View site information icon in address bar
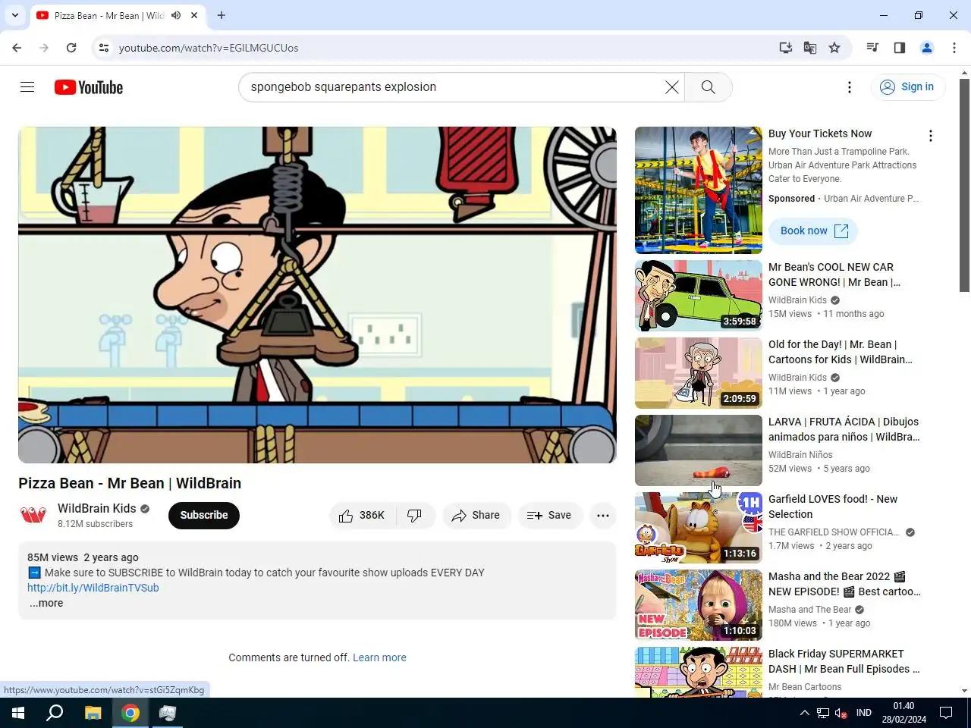Viewport: 971px width, 728px height. 104,48
